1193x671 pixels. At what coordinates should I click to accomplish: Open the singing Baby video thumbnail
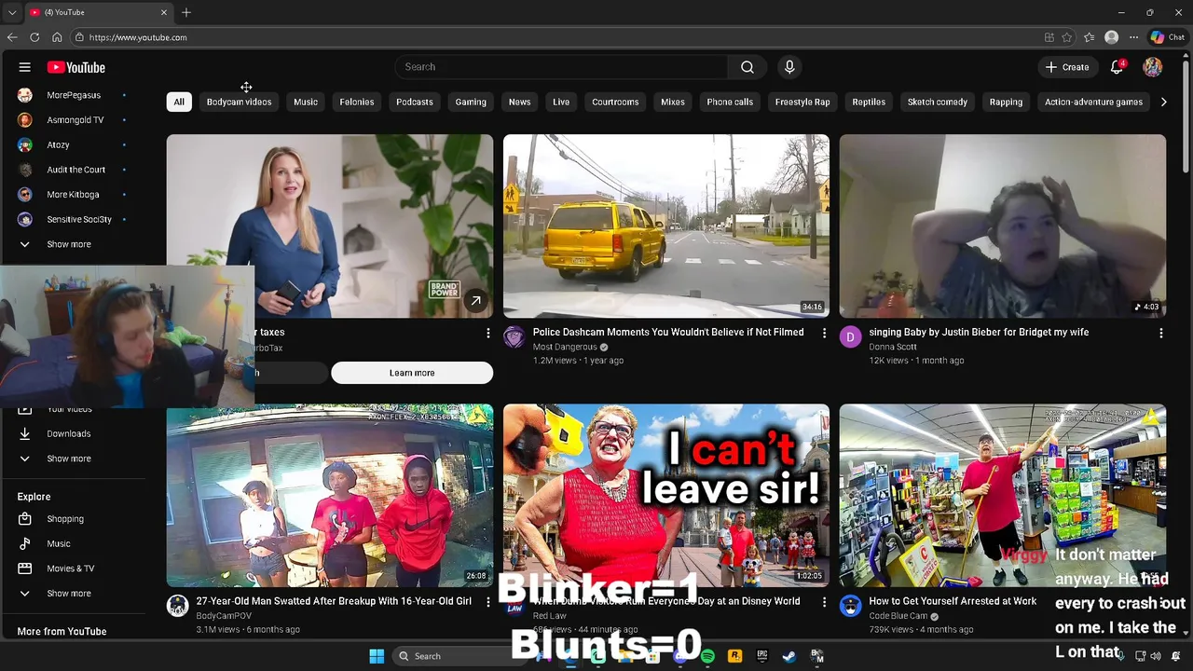coord(1002,226)
